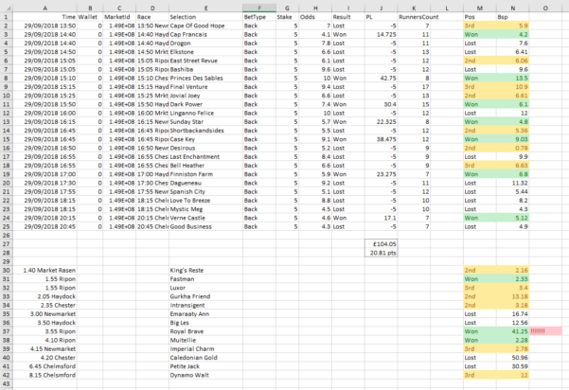Select the 'Mystic Meg' cell

pos(205,209)
